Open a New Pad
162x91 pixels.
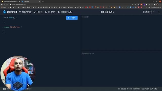[25, 12]
